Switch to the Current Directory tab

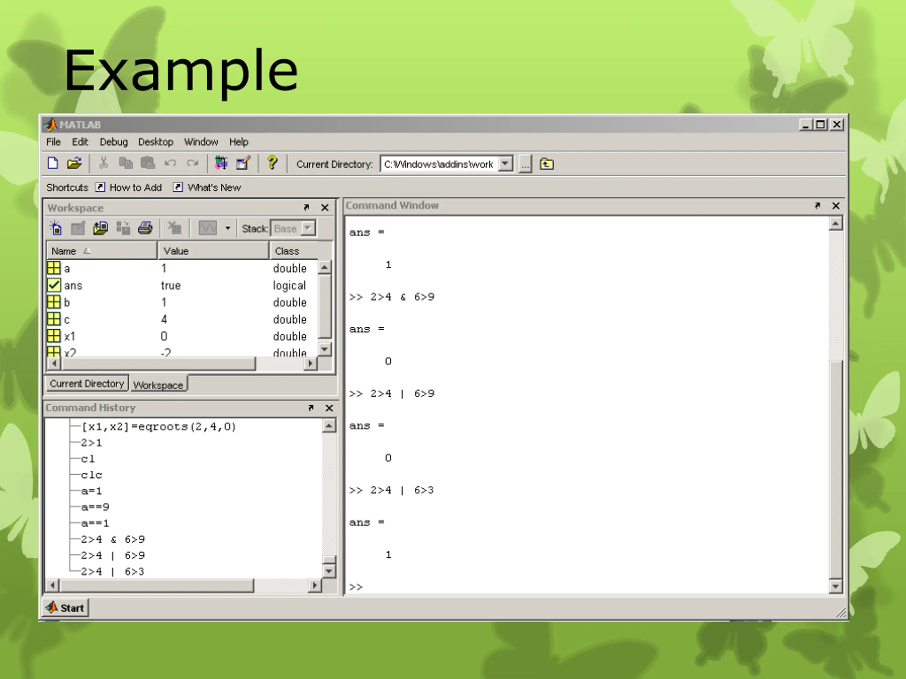tap(87, 383)
